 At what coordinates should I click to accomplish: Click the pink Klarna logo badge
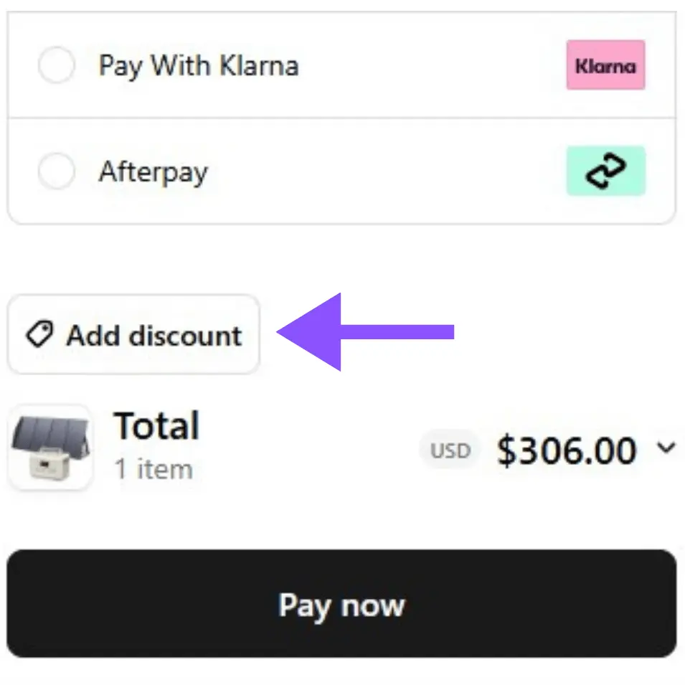click(x=605, y=65)
